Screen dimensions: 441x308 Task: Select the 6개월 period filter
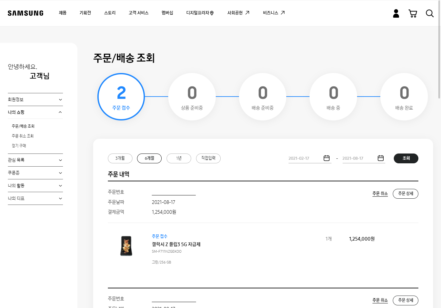coord(149,158)
